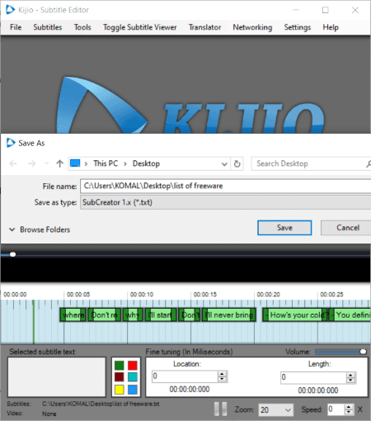The image size is (371, 421).
Task: Open the Translator menu
Action: click(204, 27)
